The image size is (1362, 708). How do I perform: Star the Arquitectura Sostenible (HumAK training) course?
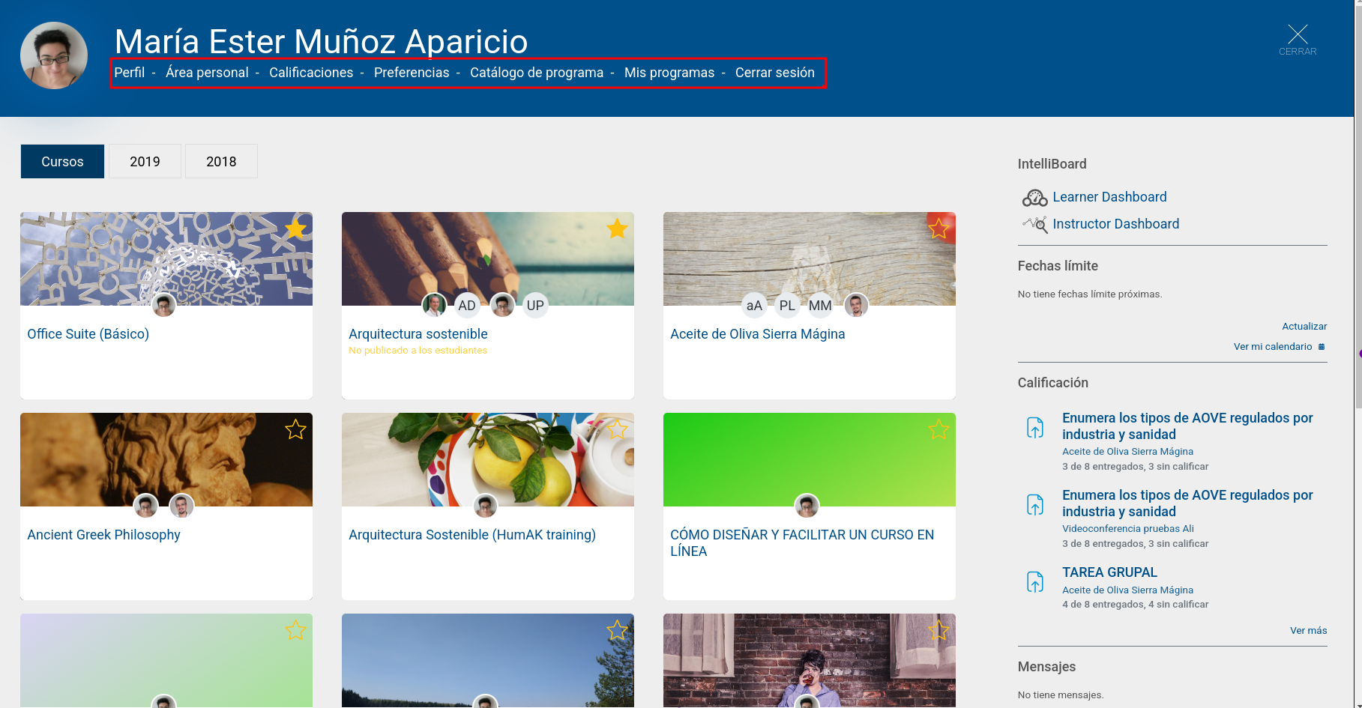617,429
